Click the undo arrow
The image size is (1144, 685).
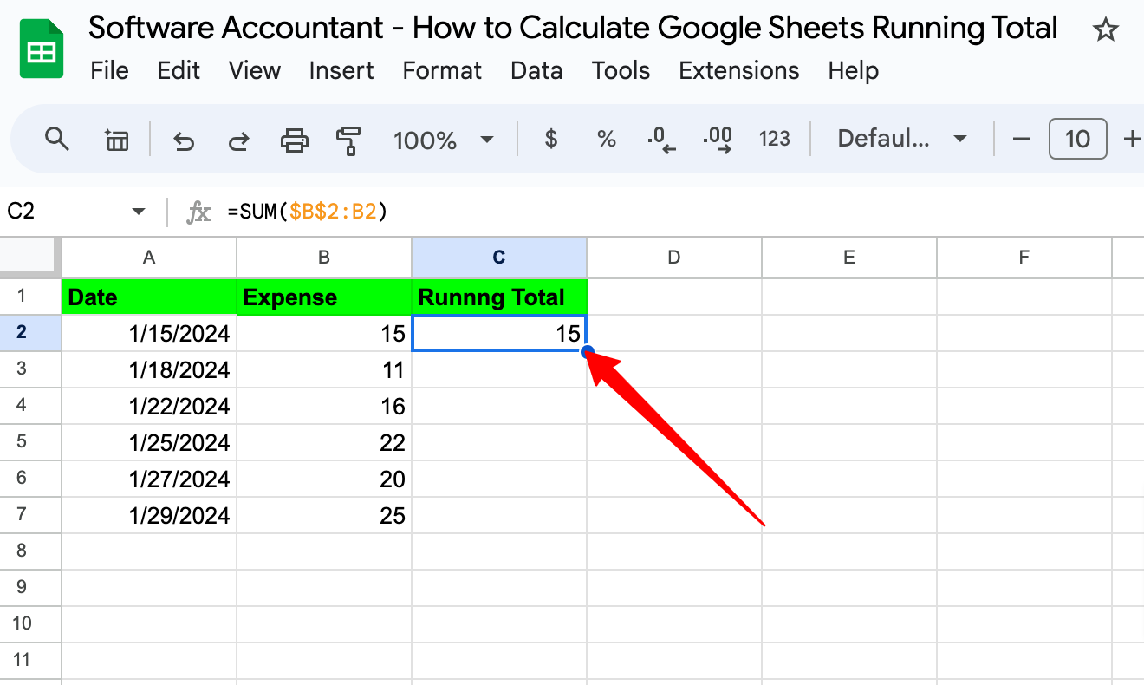pos(184,140)
